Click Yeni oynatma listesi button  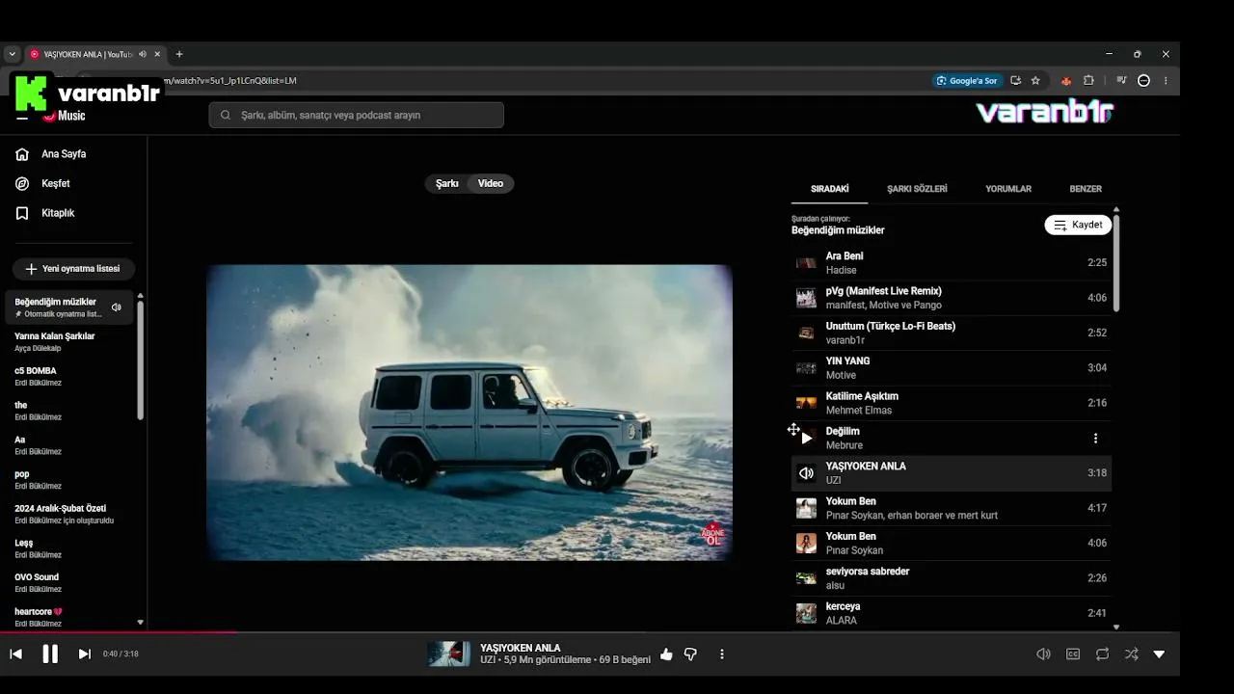tap(73, 269)
